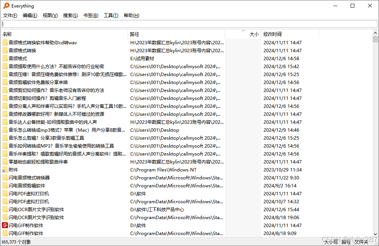The image size is (379, 246).
Task: Click the vertical scrollbar thumb
Action: [x=375, y=39]
